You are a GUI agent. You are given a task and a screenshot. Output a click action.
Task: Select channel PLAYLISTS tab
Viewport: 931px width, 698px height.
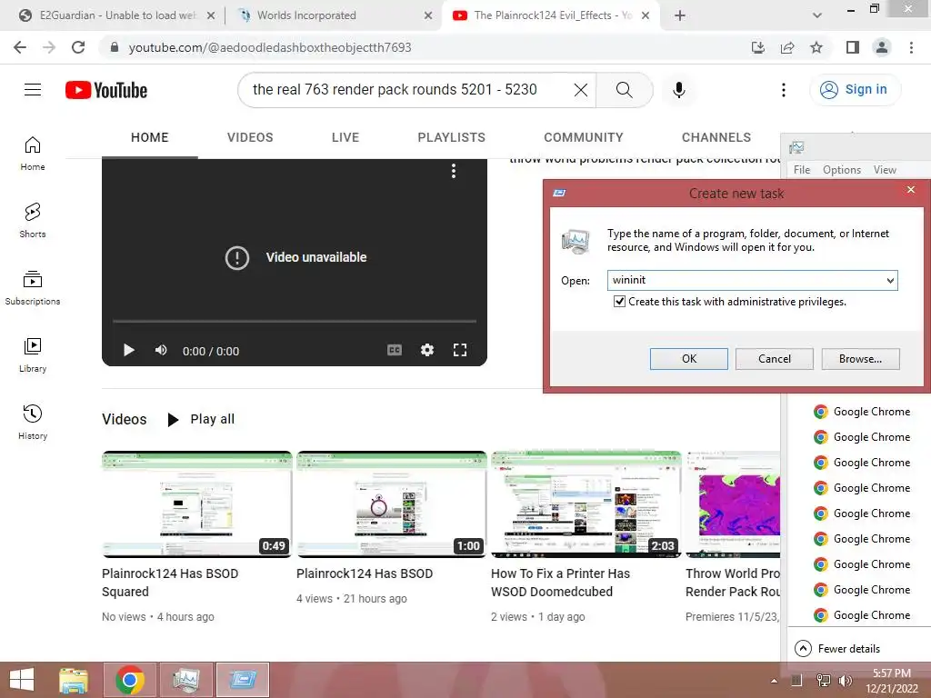[x=451, y=138]
